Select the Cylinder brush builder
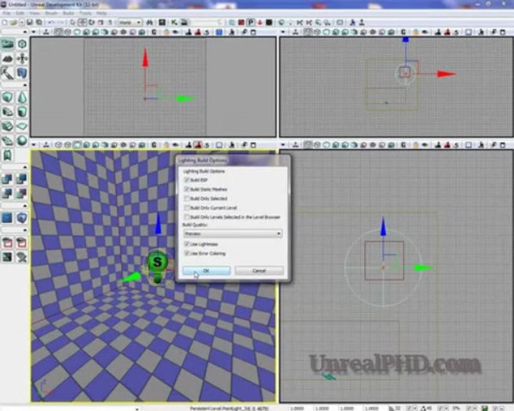The image size is (514, 411). pos(22,112)
